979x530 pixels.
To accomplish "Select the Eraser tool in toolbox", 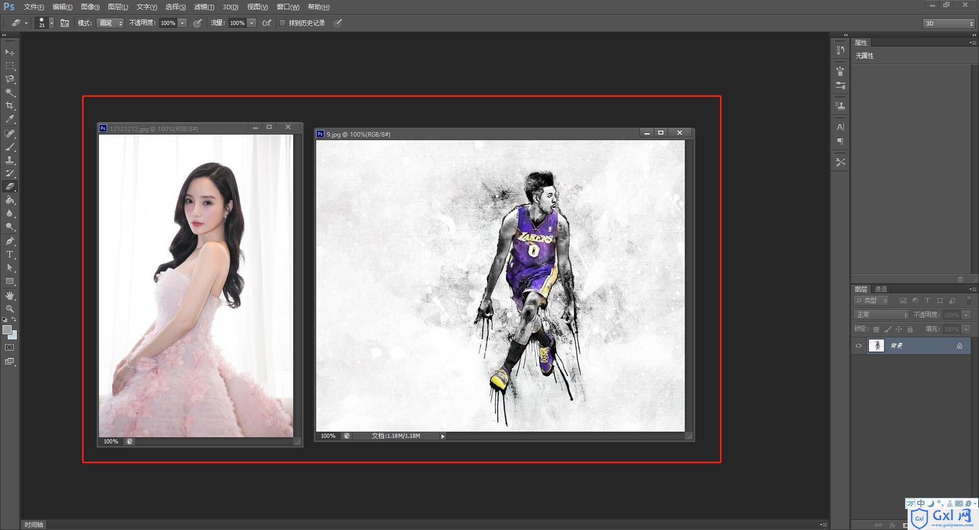I will pos(10,187).
